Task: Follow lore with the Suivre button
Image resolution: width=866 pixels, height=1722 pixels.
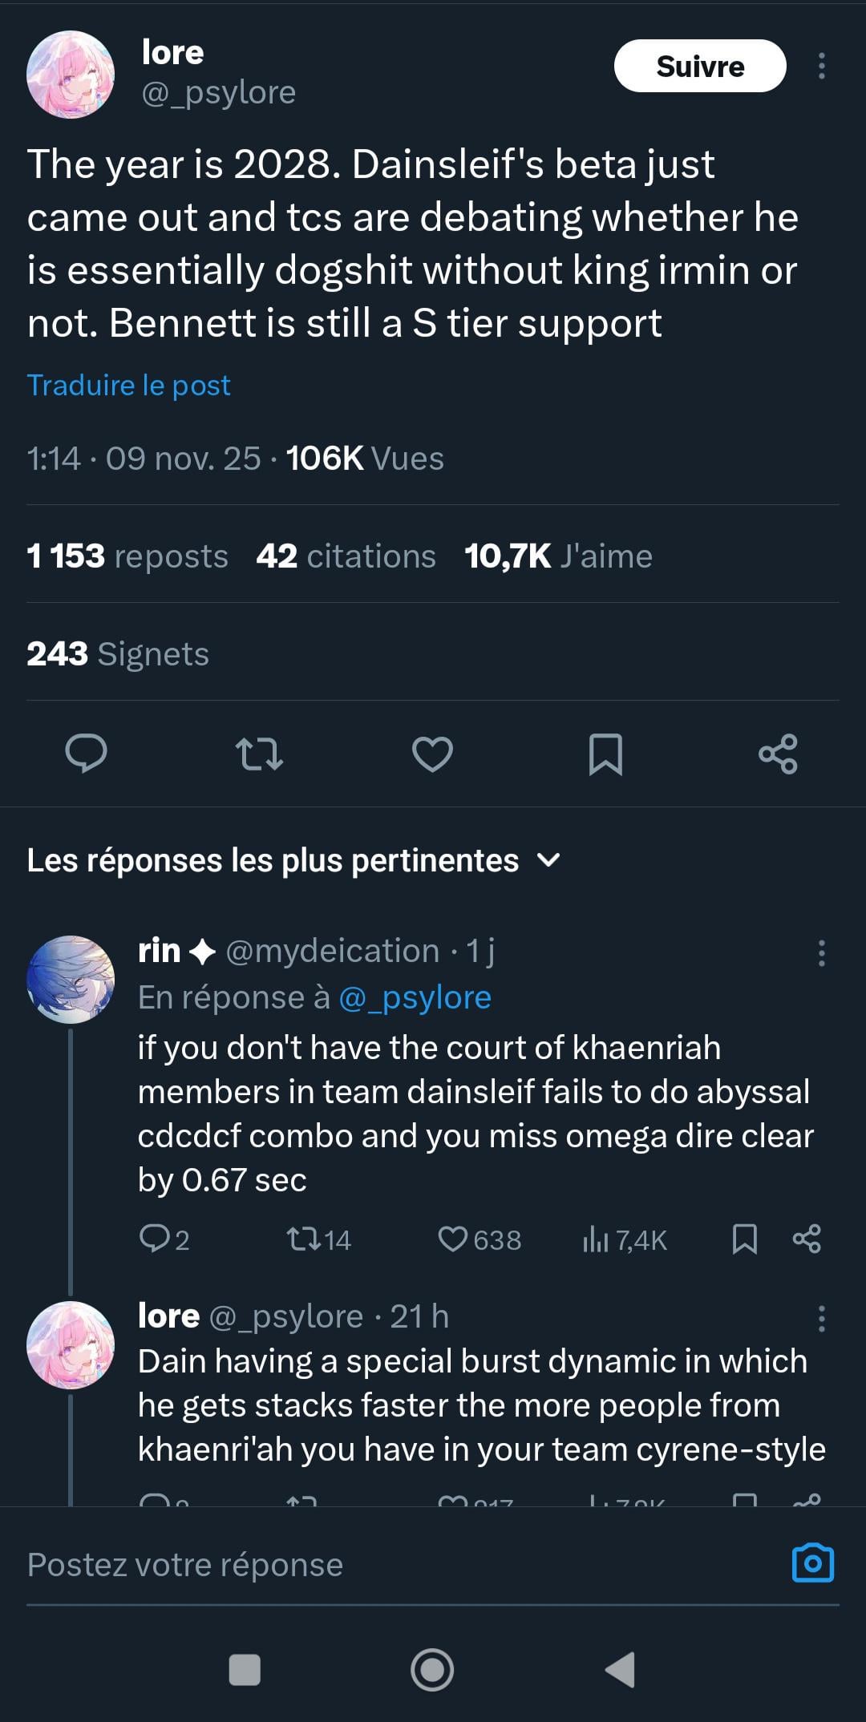Action: tap(700, 66)
